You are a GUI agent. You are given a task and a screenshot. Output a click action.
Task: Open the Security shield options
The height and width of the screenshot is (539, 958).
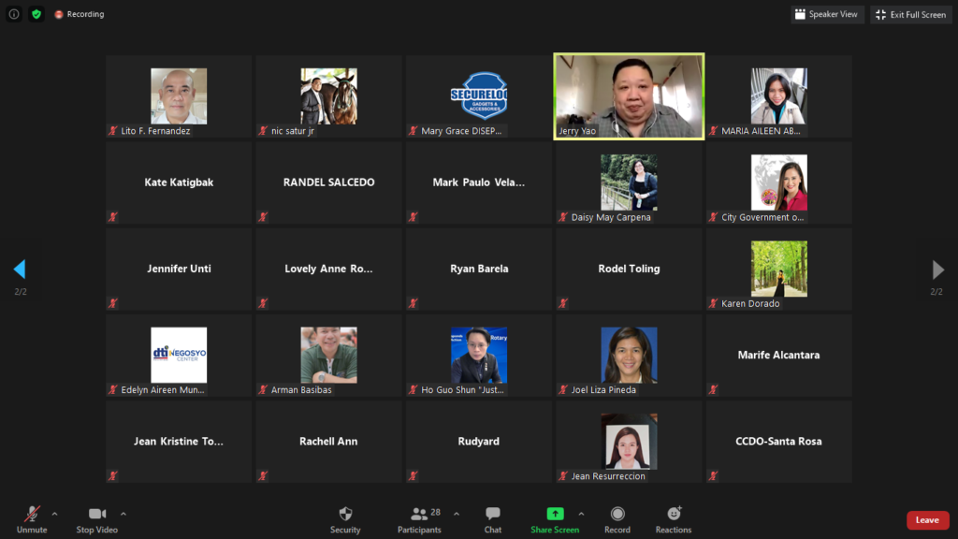[345, 519]
